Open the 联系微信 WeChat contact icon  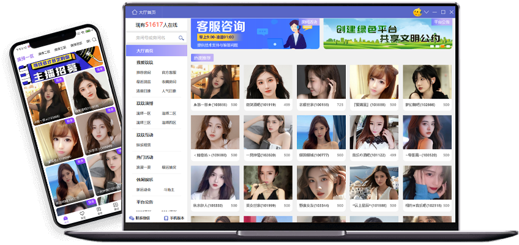pyautogui.click(x=132, y=218)
